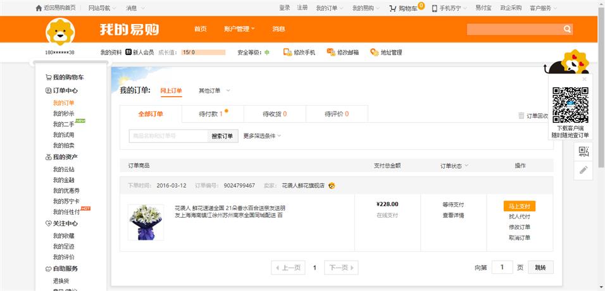Click the 搜索订单 button
This screenshot has width=605, height=291.
(x=223, y=136)
